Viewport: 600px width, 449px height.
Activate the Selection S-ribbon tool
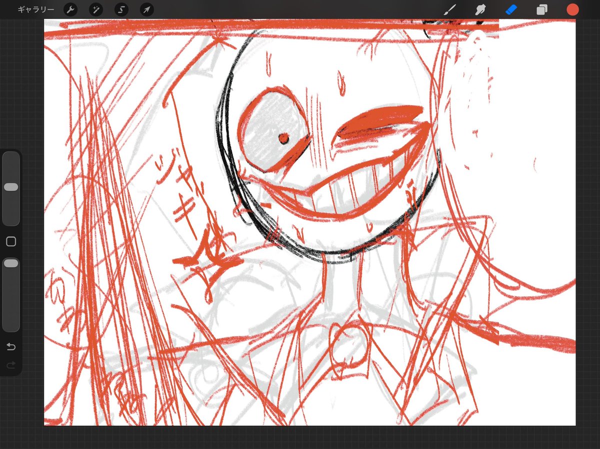[x=121, y=9]
